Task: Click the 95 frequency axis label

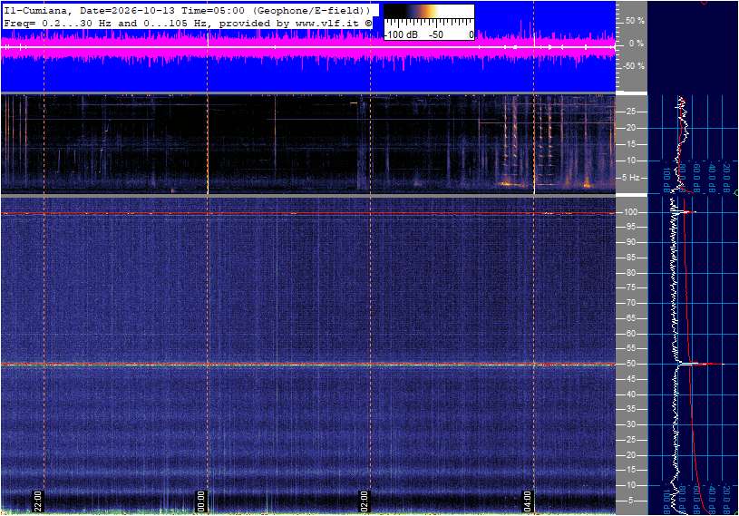Action: click(630, 227)
